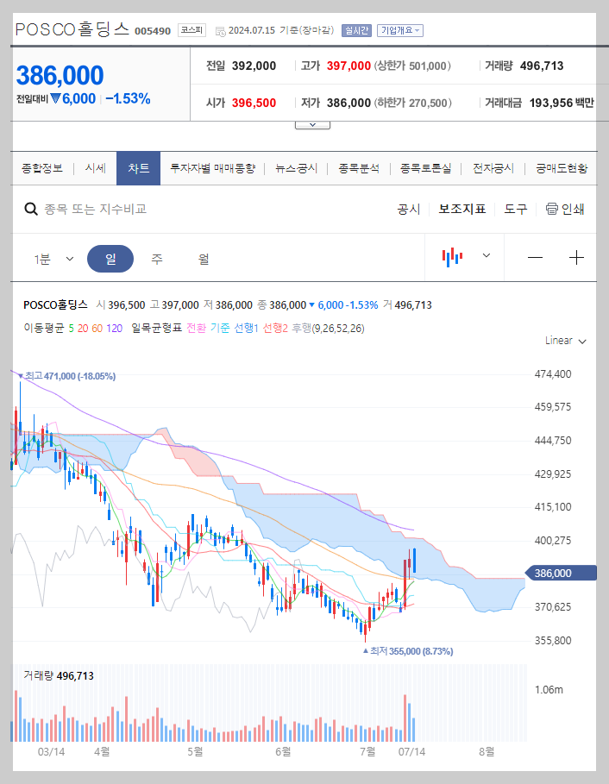Open the chart type dropdown chevron
This screenshot has width=609, height=784.
486,256
